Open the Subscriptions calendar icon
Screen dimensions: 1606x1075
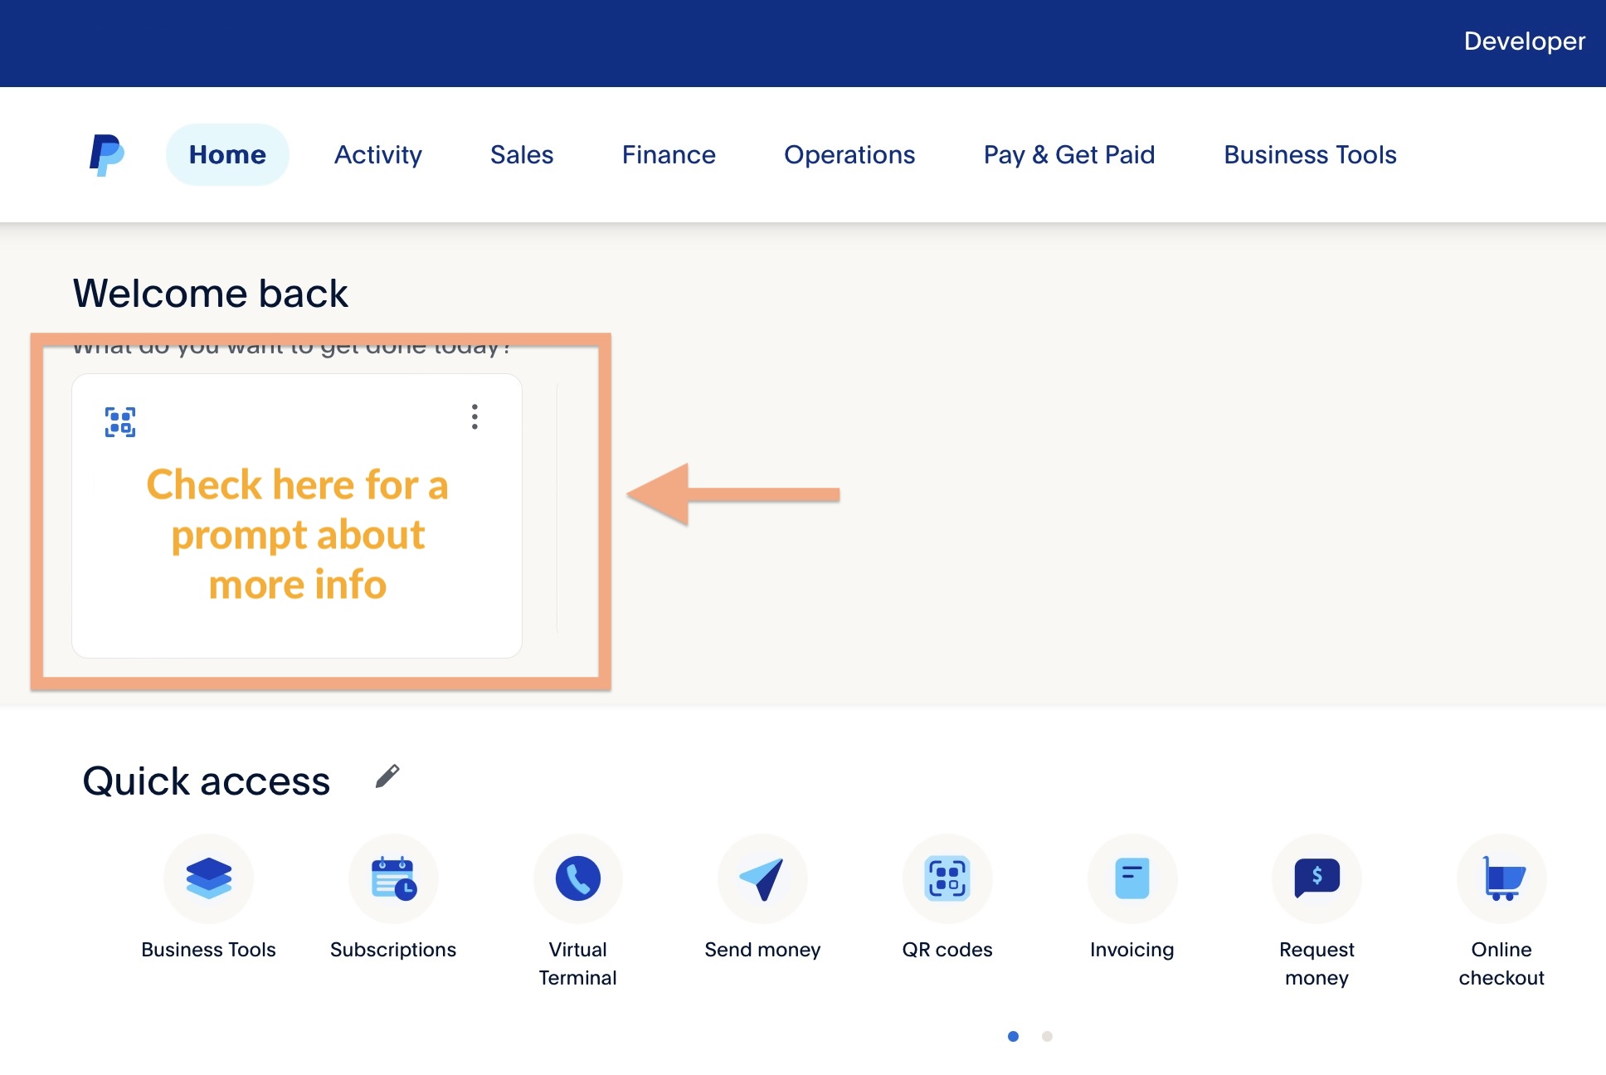(x=393, y=878)
